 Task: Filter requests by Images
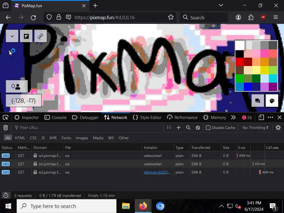82,138
